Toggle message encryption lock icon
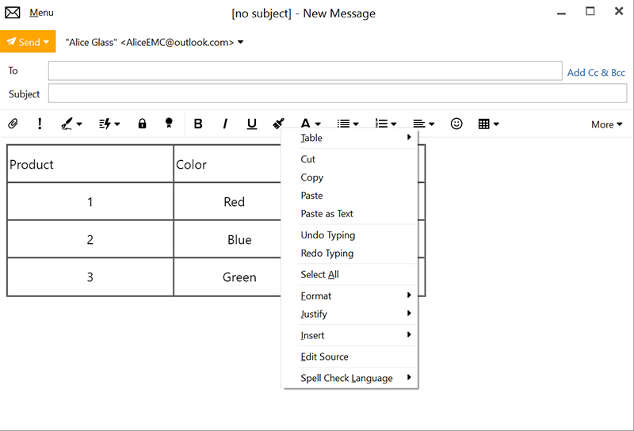The height and width of the screenshot is (431, 634). pos(142,124)
